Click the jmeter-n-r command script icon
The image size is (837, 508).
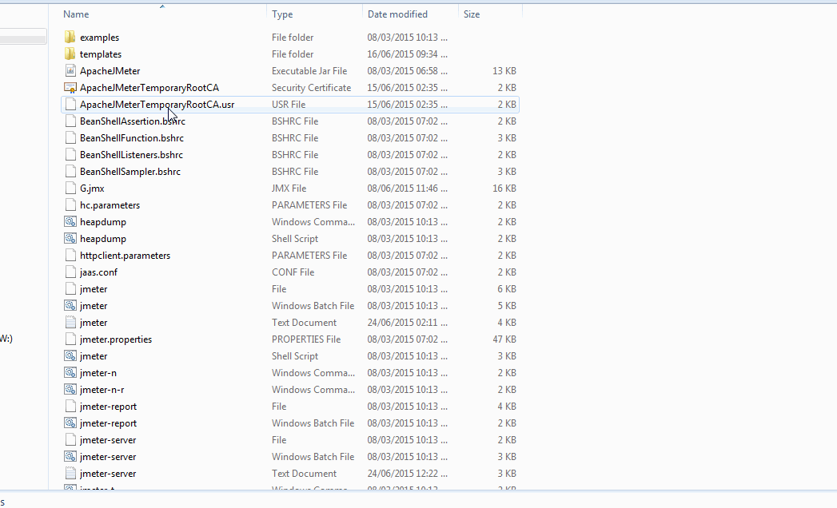70,390
